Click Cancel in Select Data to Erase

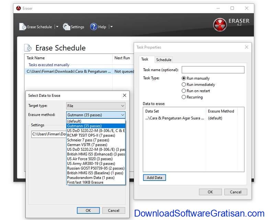tap(114, 210)
